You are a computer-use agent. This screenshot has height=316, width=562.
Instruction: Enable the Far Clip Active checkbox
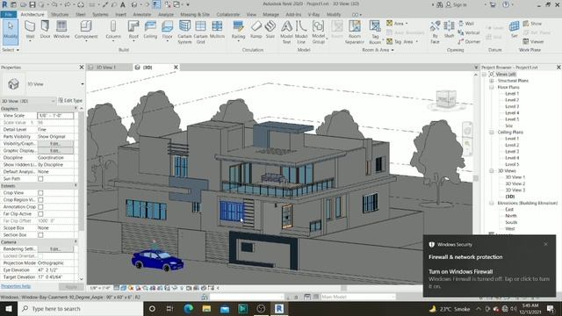tap(40, 214)
